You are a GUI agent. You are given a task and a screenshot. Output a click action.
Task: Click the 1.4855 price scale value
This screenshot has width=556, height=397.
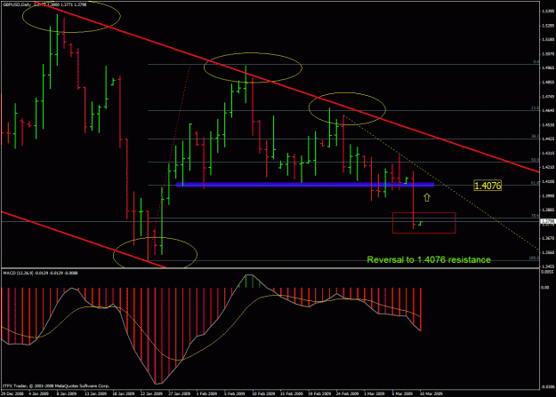[x=548, y=83]
